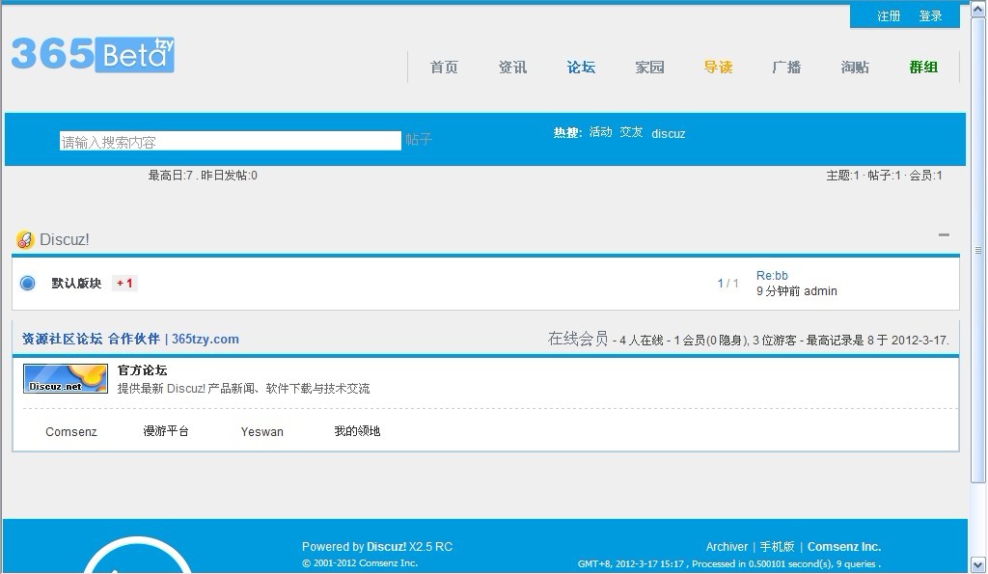The height and width of the screenshot is (574, 988).
Task: Click the 主题:1 statistics text
Action: click(x=842, y=176)
